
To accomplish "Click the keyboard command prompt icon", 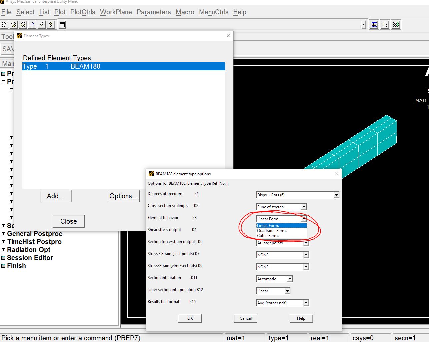I will point(62,25).
